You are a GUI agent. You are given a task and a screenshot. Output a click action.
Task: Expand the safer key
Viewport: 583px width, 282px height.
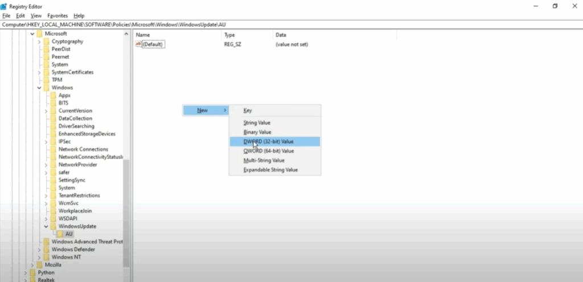tap(46, 172)
